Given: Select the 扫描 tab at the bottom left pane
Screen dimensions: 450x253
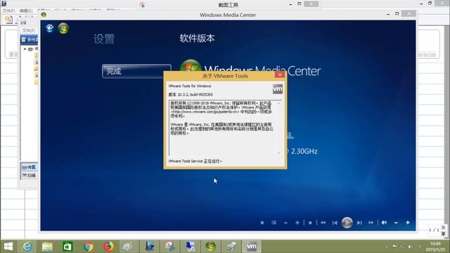Looking at the screenshot, I should pyautogui.click(x=29, y=175).
